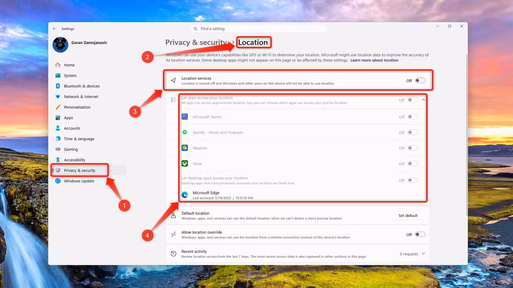
Task: Turn on Location services toggle
Action: (x=420, y=81)
